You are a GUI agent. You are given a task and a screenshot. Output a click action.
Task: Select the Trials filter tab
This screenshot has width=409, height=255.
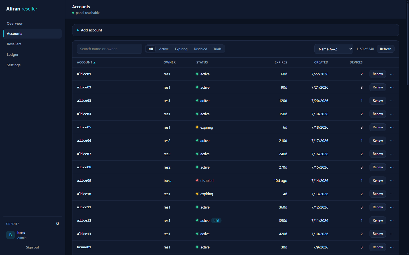[x=217, y=49]
